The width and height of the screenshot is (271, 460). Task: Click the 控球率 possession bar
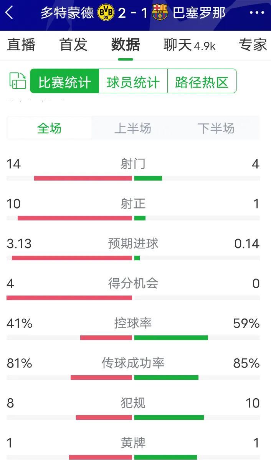tap(133, 338)
